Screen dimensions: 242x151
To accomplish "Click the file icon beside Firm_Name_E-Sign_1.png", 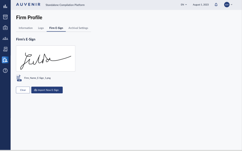I will point(19,78).
